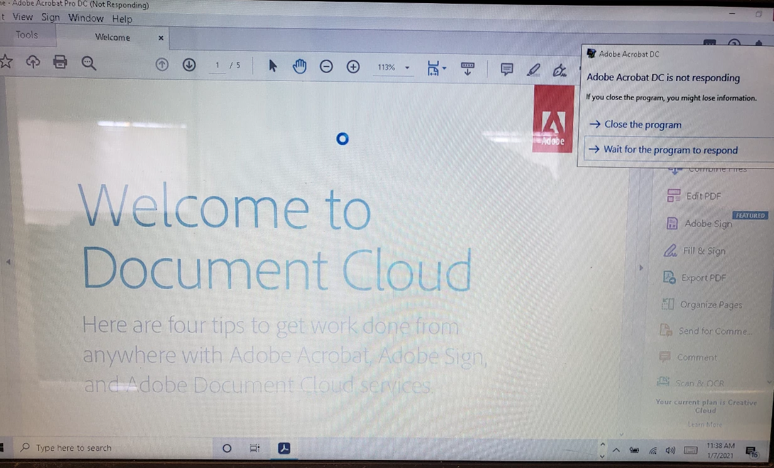Open the Adobe Sign tool
The height and width of the screenshot is (468, 774).
708,224
